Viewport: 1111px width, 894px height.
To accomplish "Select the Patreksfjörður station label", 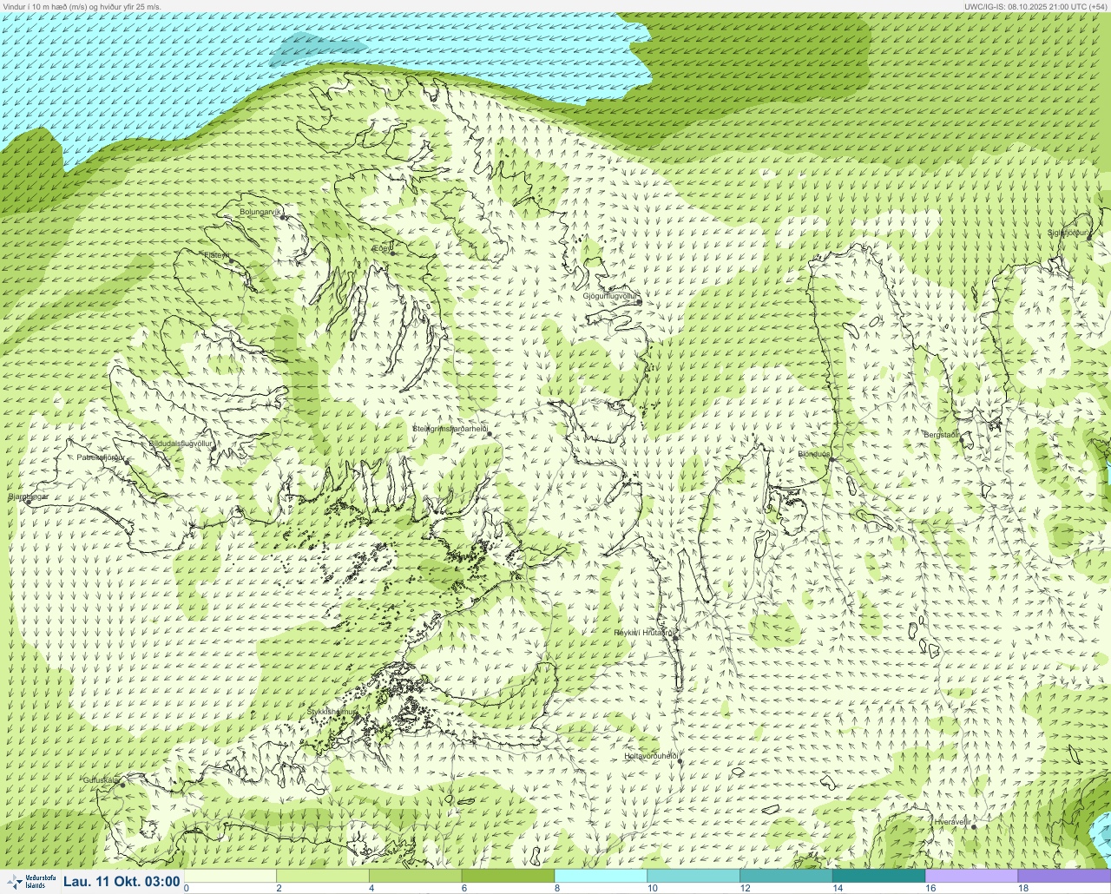I will coord(101,457).
